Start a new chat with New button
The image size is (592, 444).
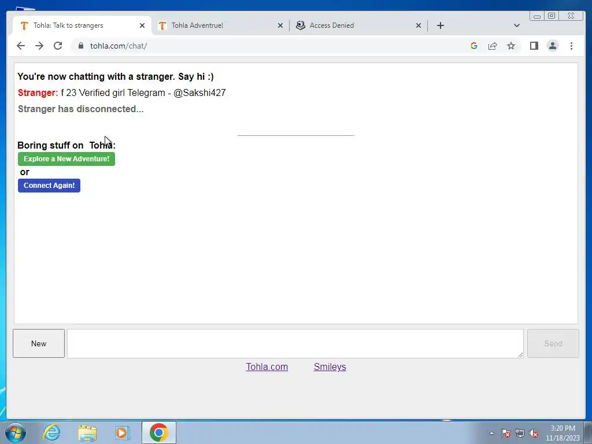pyautogui.click(x=39, y=343)
